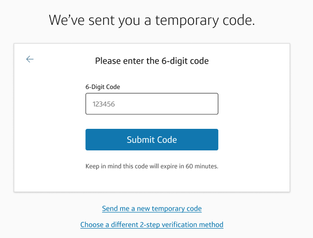Image resolution: width=313 pixels, height=238 pixels.
Task: Go back using the left arrow
Action: 30,59
